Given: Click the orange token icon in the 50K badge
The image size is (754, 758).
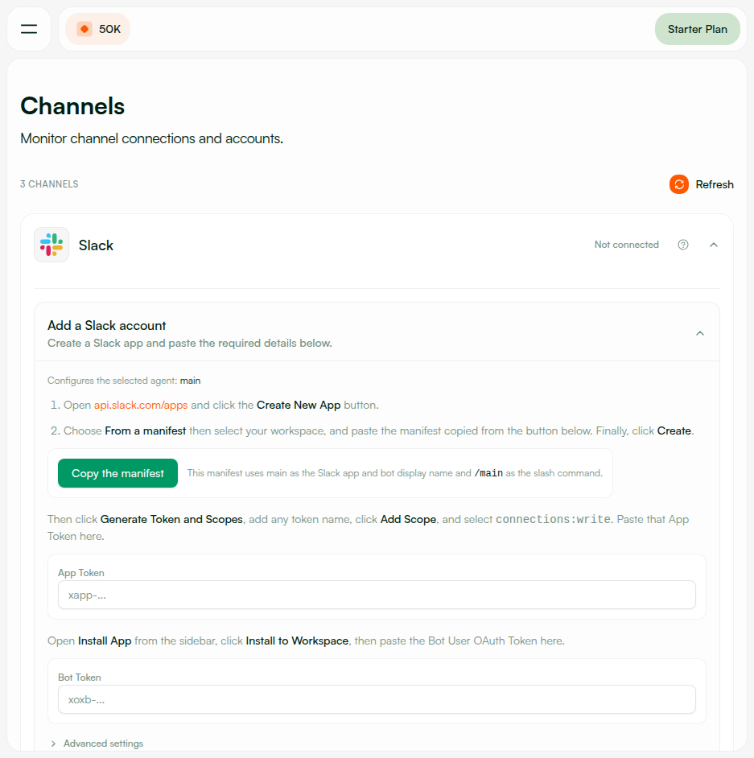Looking at the screenshot, I should (x=84, y=27).
